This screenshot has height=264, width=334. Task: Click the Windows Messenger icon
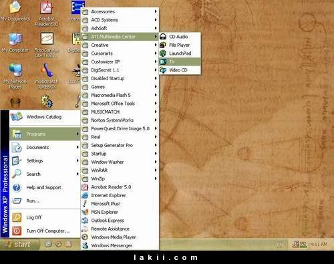(x=85, y=245)
